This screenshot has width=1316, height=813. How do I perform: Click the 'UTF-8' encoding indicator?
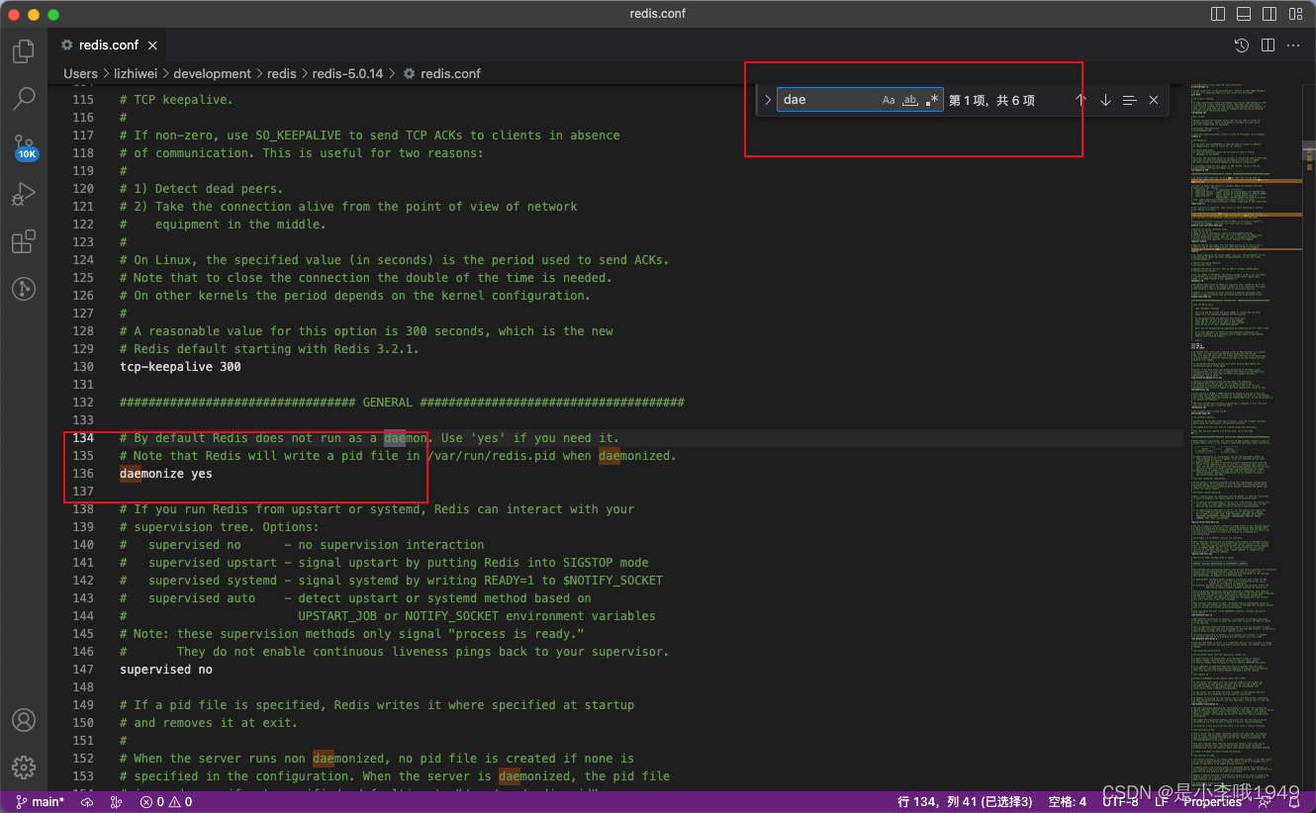(1120, 802)
